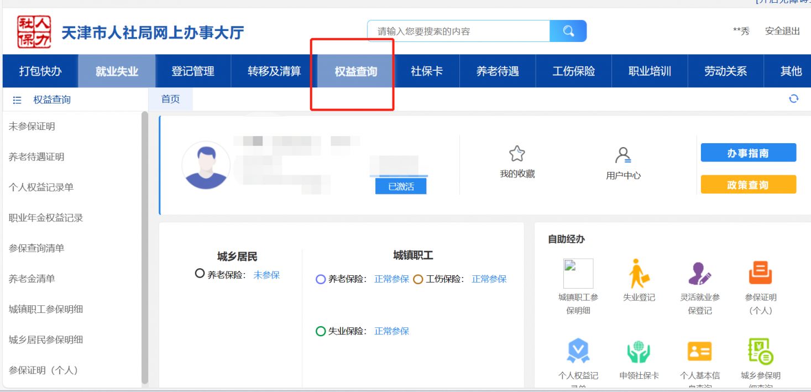Image resolution: width=811 pixels, height=392 pixels.
Task: Click the magnifier search button
Action: [x=568, y=32]
